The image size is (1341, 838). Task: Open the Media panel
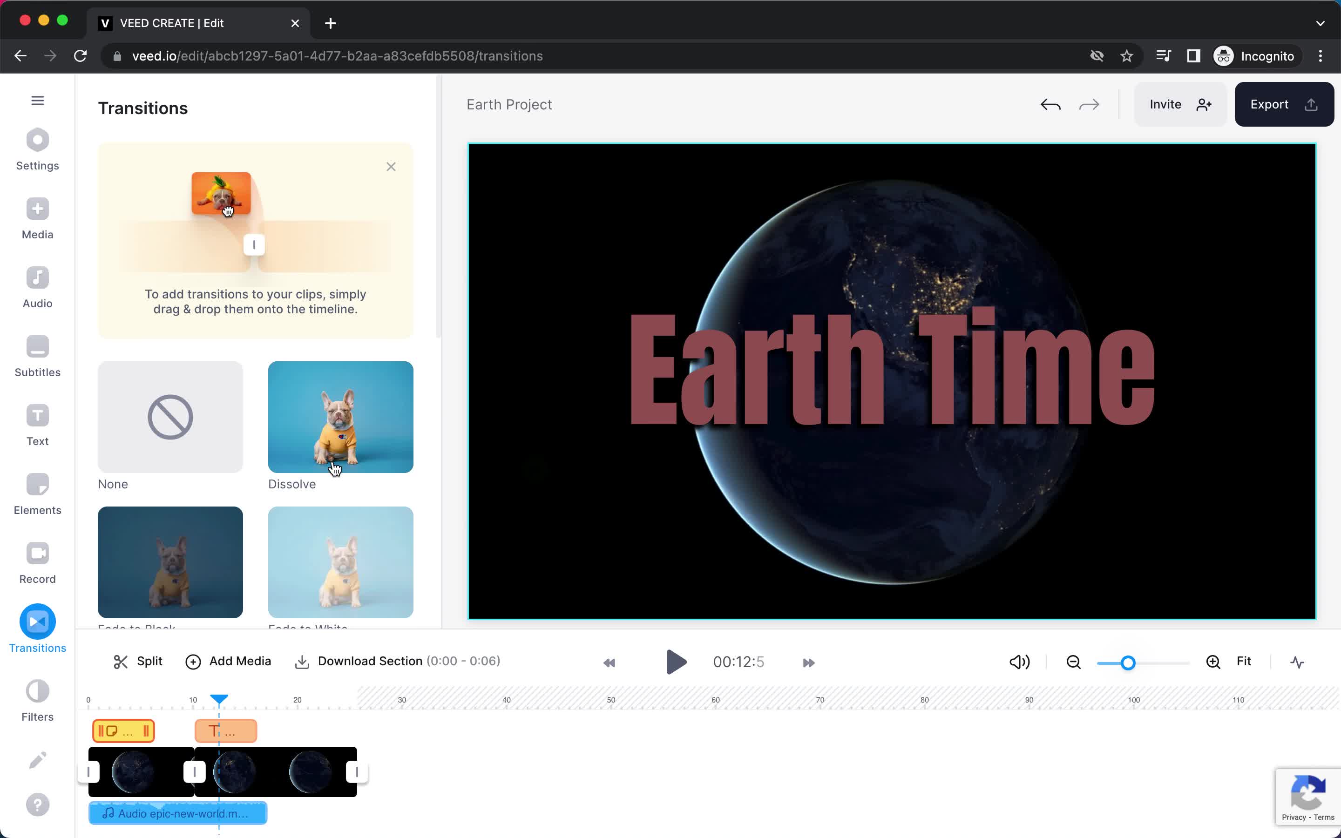point(38,220)
